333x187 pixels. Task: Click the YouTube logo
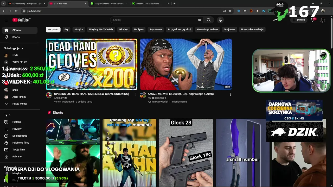(x=21, y=20)
